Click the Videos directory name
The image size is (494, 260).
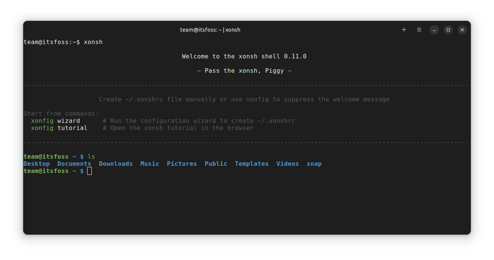coord(287,164)
